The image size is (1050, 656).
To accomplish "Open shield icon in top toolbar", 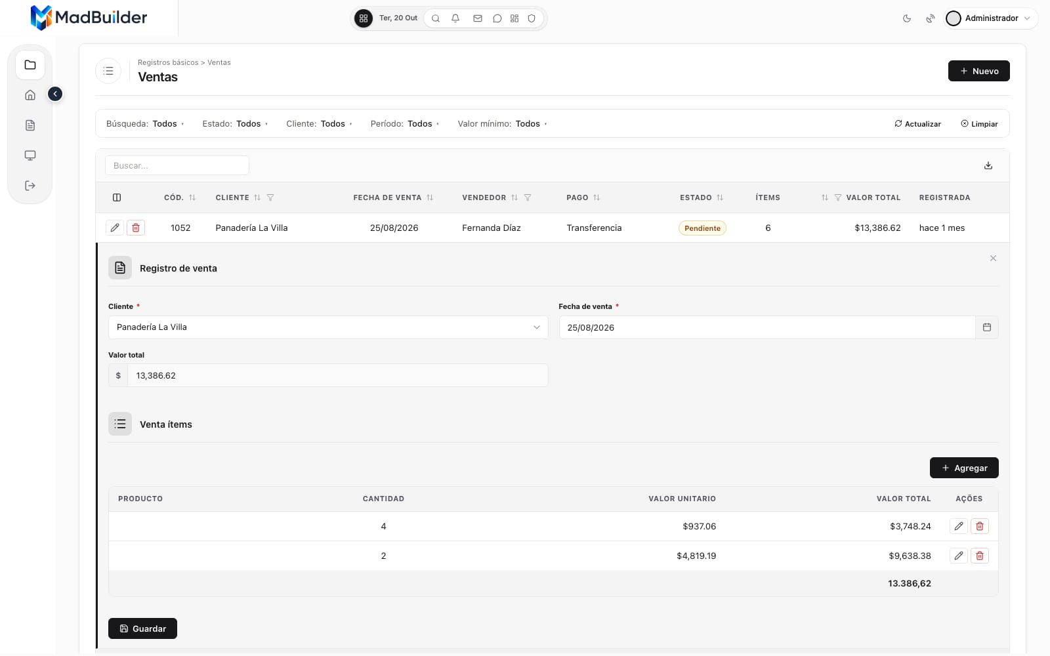I will pyautogui.click(x=532, y=18).
